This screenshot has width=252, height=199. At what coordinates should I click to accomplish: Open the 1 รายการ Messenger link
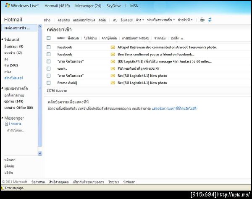click(15, 124)
